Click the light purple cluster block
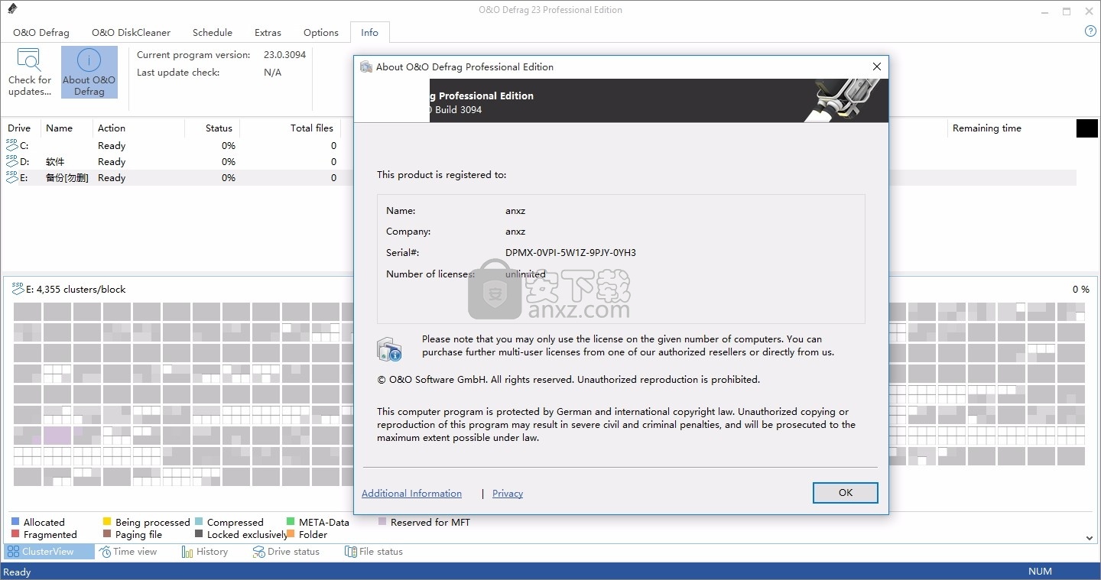Viewport: 1101px width, 580px height. [x=57, y=436]
